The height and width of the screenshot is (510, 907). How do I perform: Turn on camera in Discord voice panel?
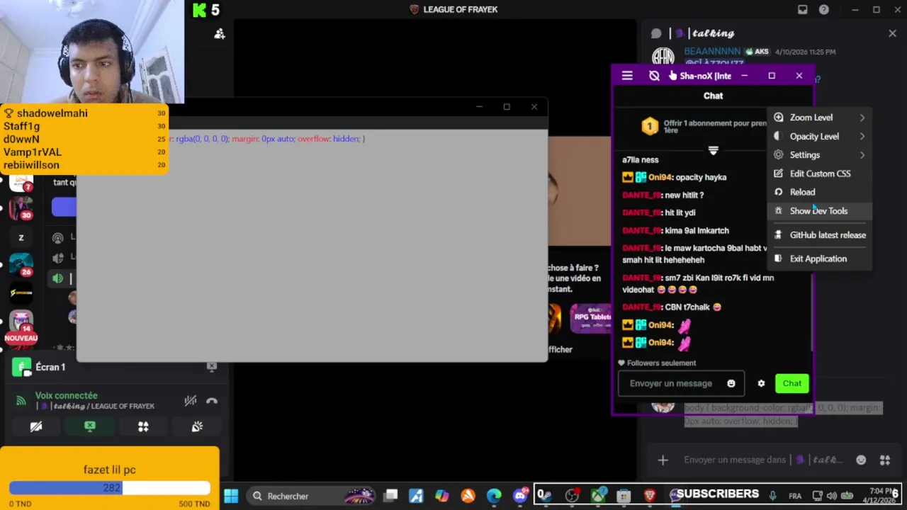(36, 426)
